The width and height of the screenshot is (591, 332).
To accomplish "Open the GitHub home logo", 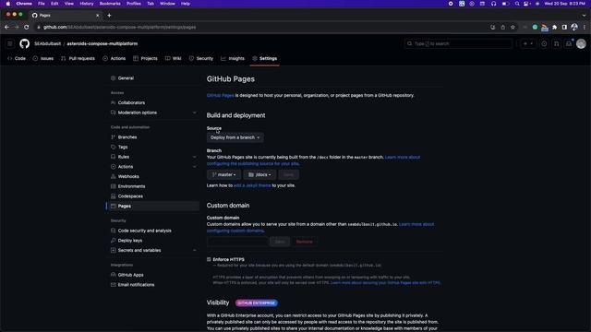I will click(x=25, y=43).
